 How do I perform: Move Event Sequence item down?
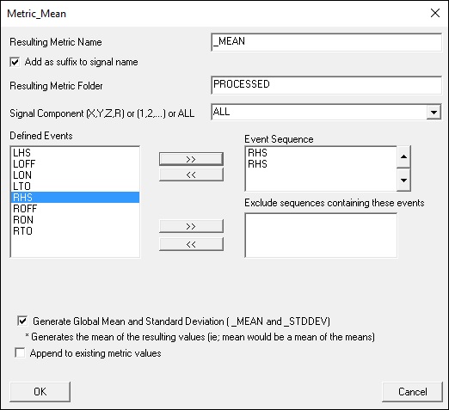pyautogui.click(x=403, y=181)
